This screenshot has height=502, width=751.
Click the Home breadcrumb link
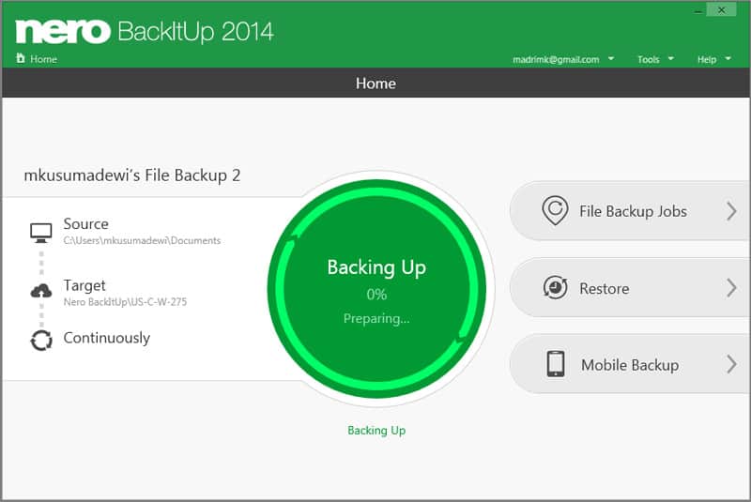point(43,59)
